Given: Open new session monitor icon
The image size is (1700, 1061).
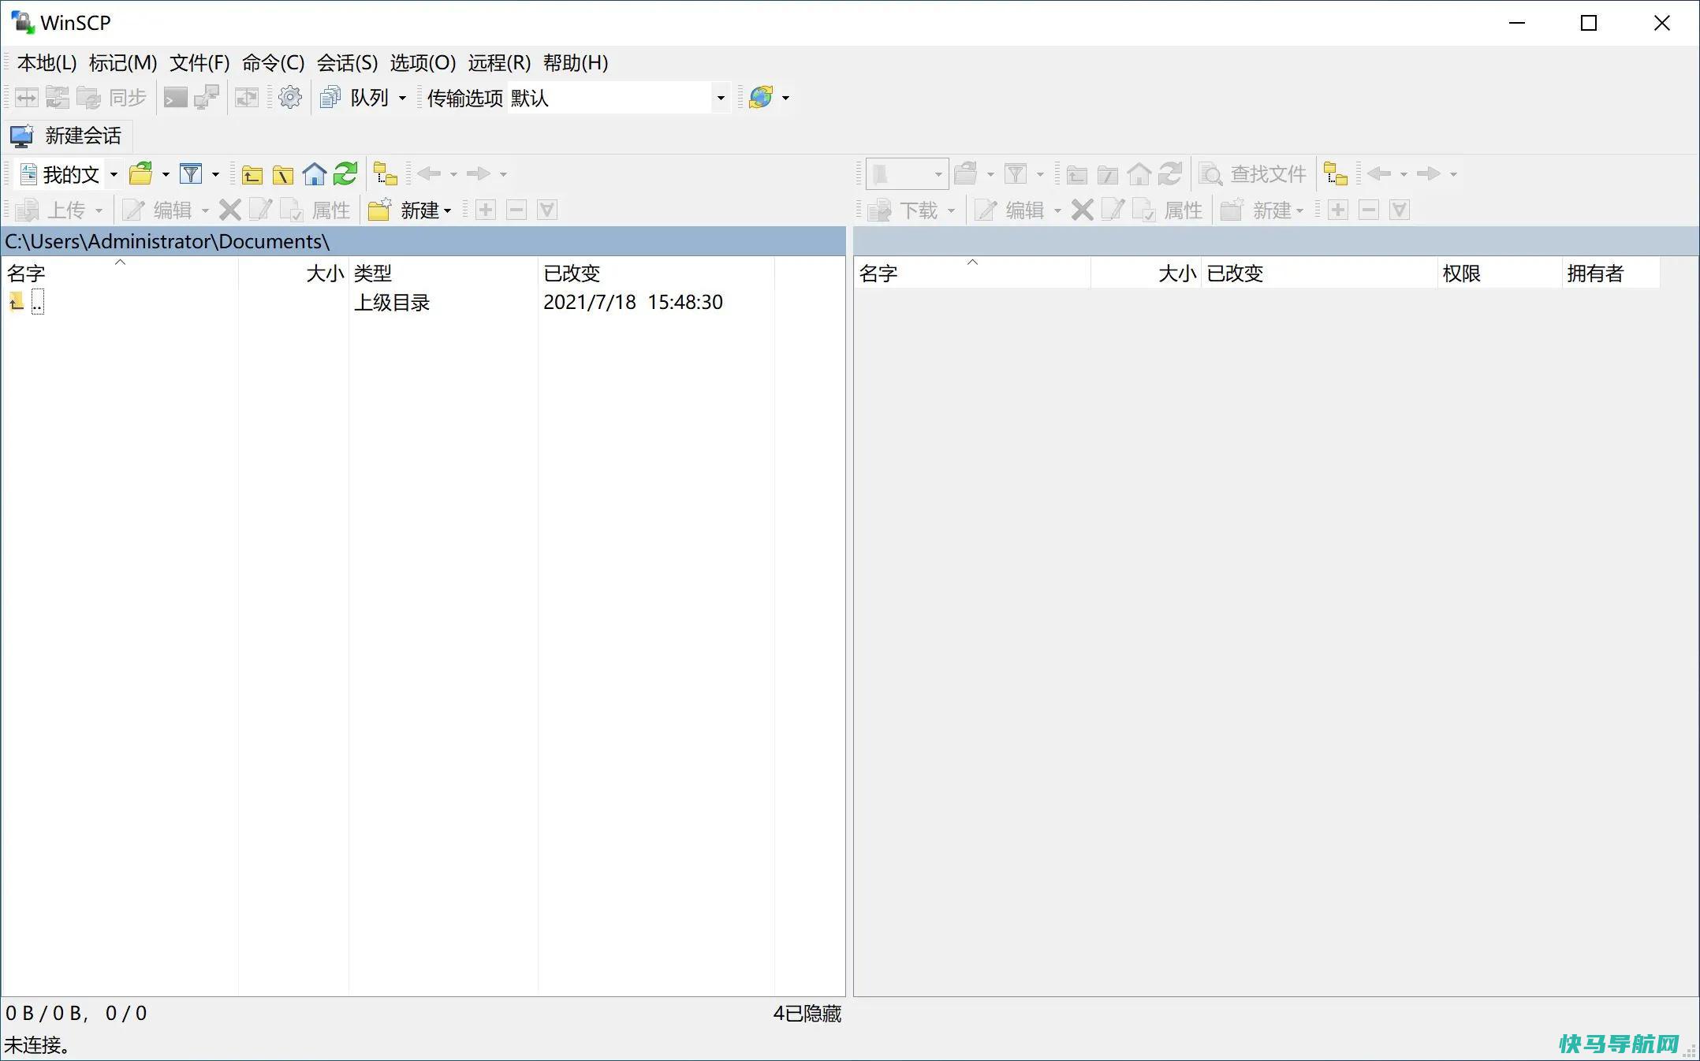Looking at the screenshot, I should tap(22, 136).
